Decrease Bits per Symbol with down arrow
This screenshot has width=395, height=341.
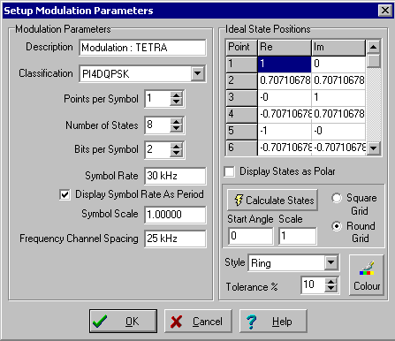pos(176,153)
